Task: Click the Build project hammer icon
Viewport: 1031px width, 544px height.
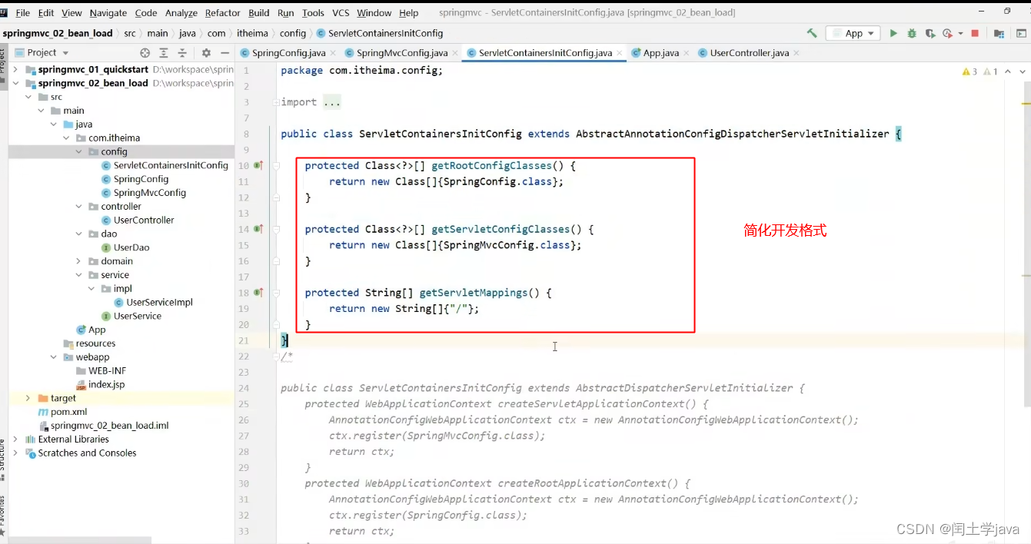Action: point(812,33)
